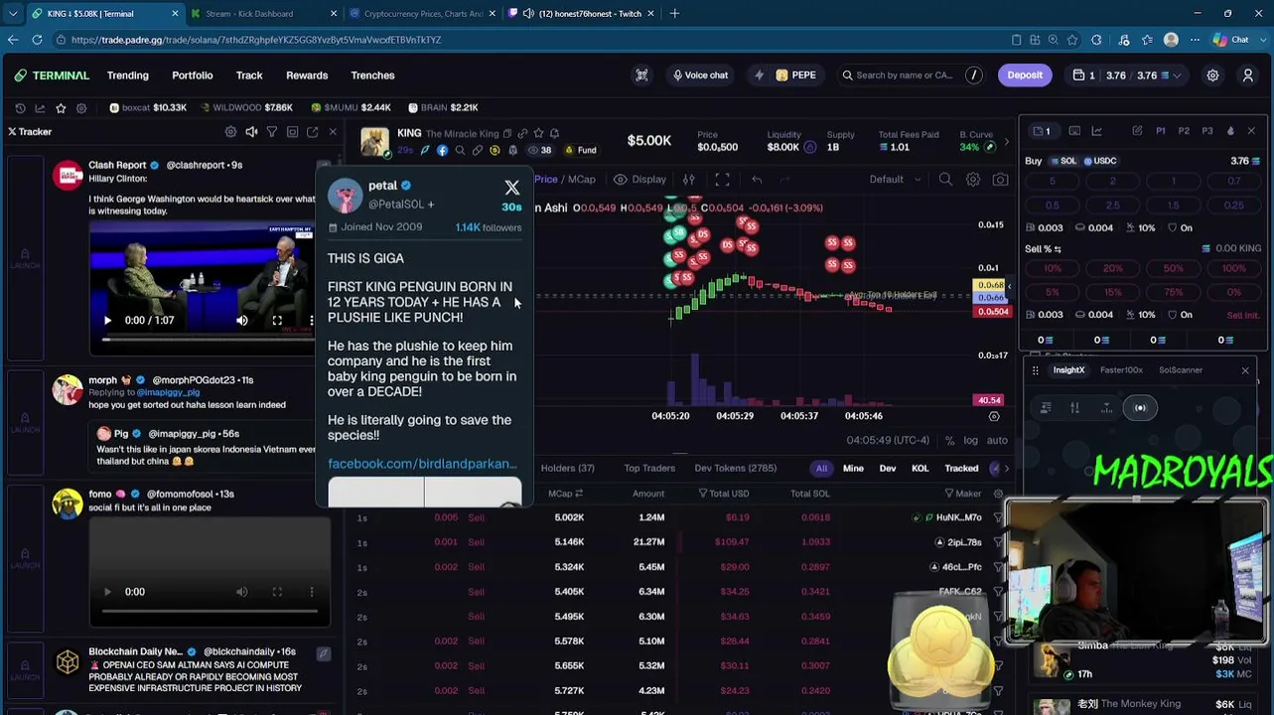Enable alerts bell for KING token

554,133
